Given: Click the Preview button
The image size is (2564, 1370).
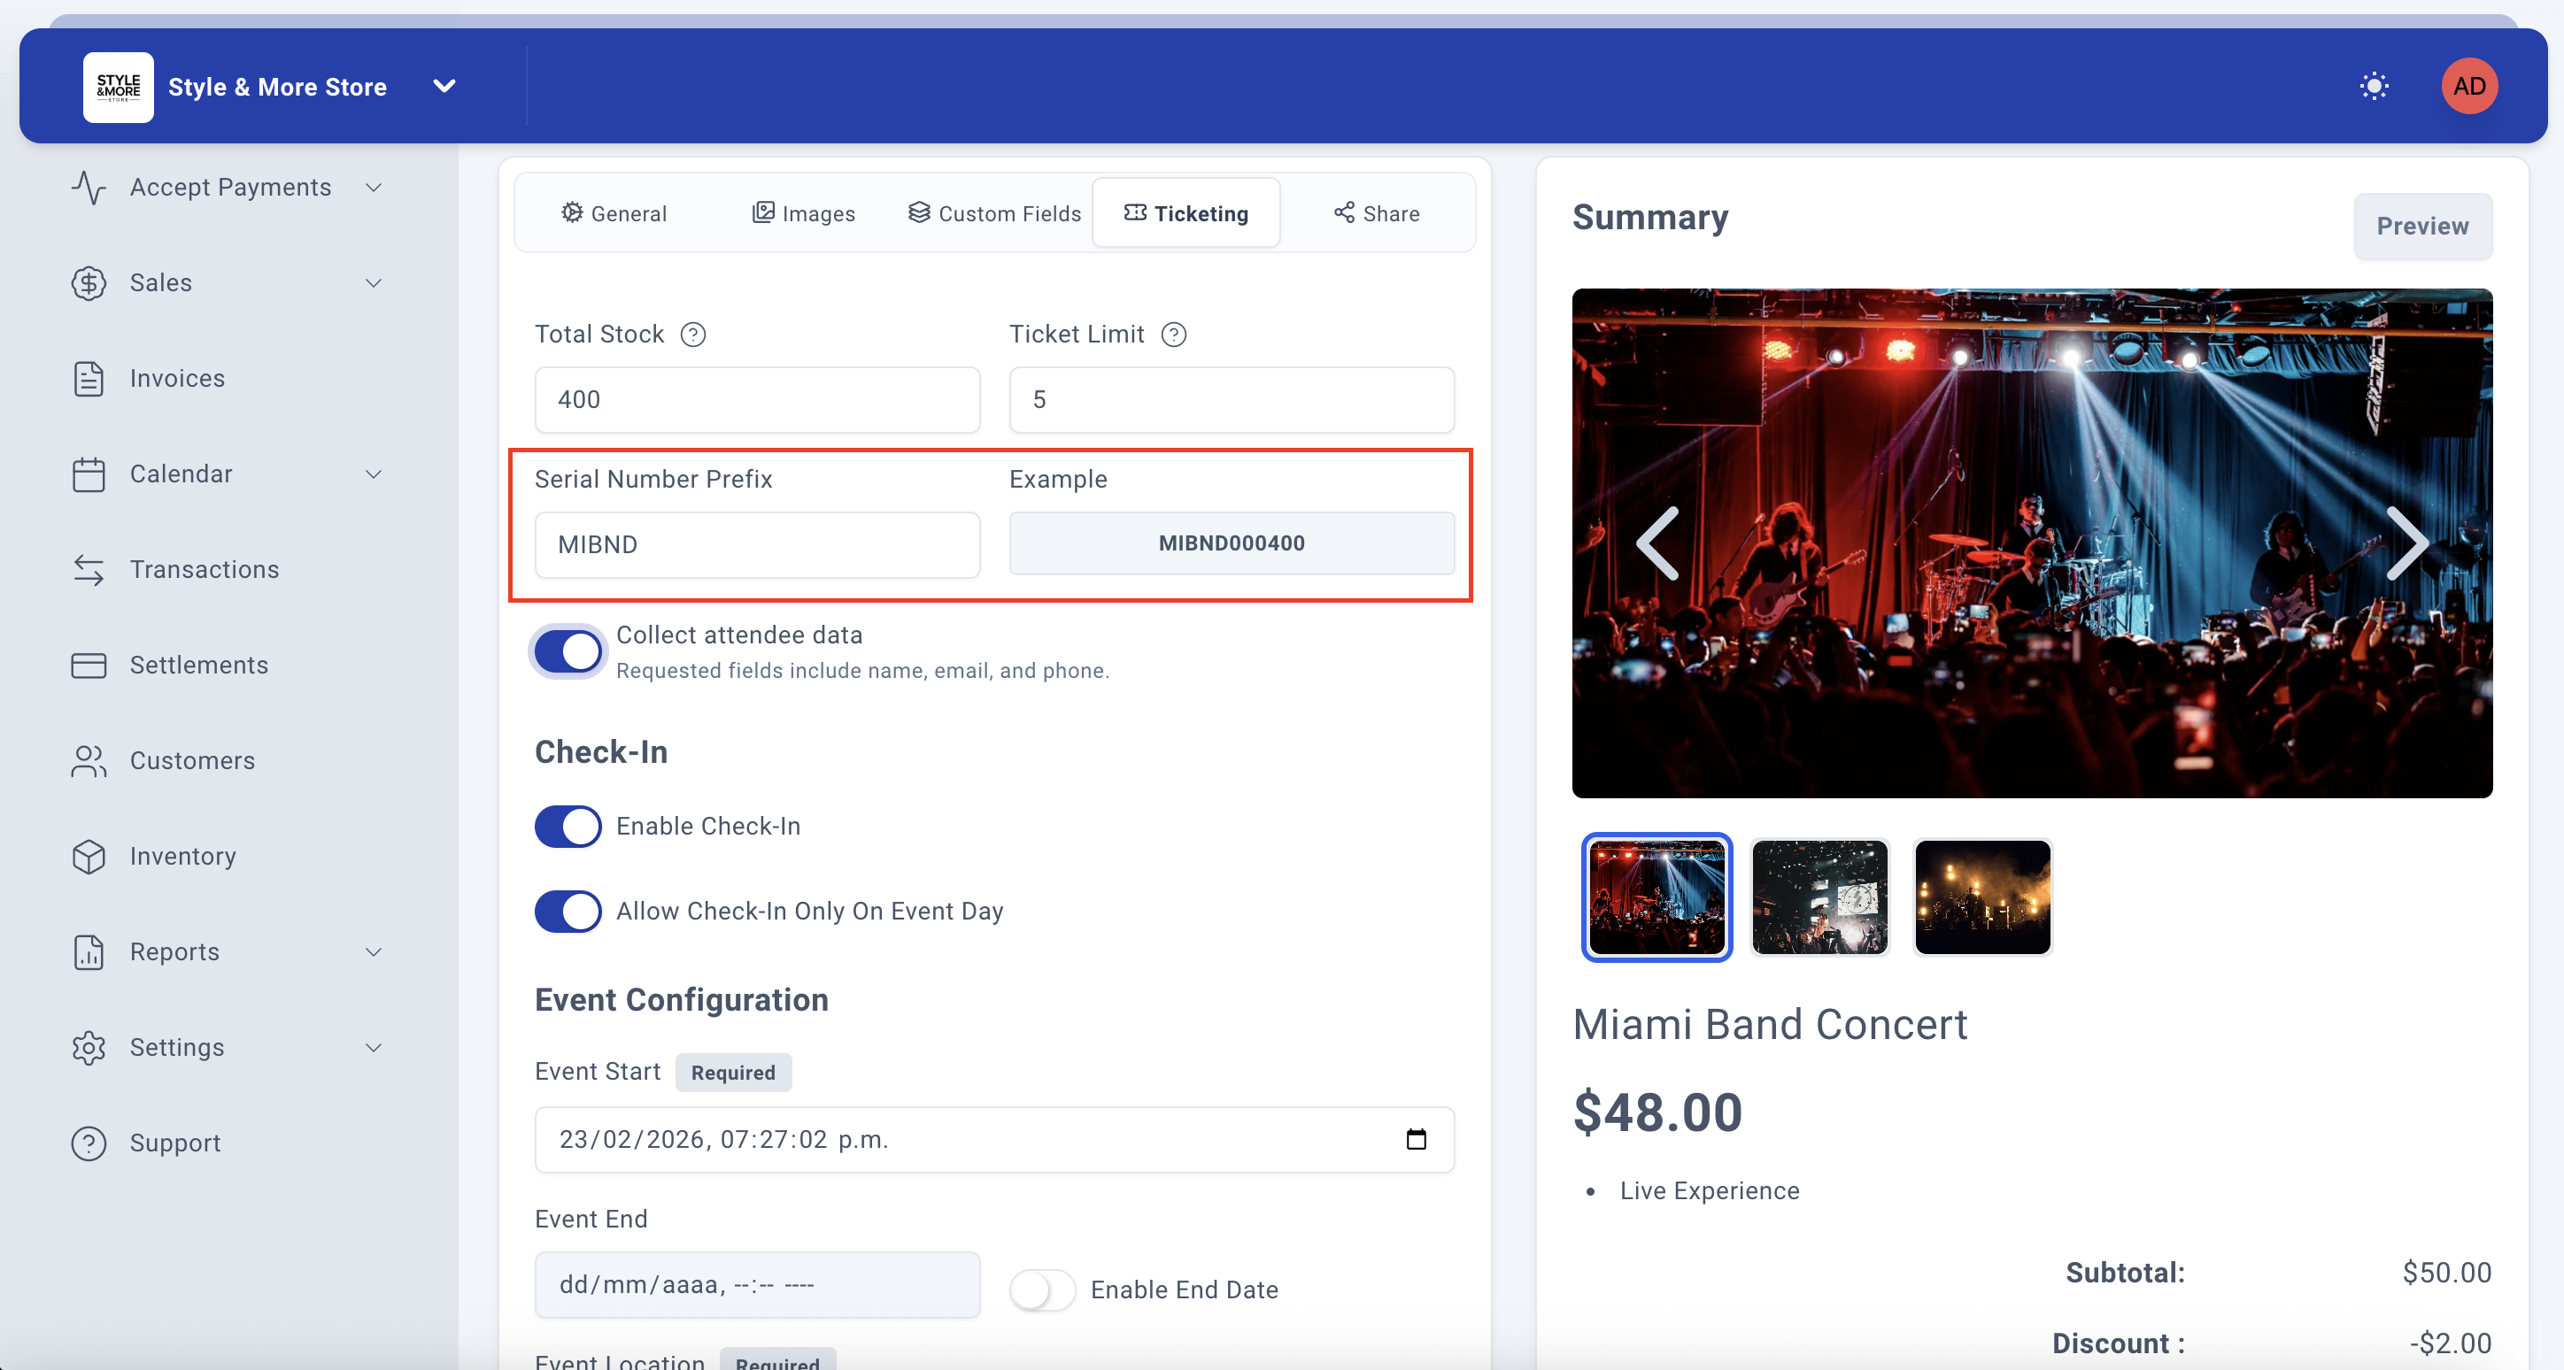Looking at the screenshot, I should (2421, 226).
